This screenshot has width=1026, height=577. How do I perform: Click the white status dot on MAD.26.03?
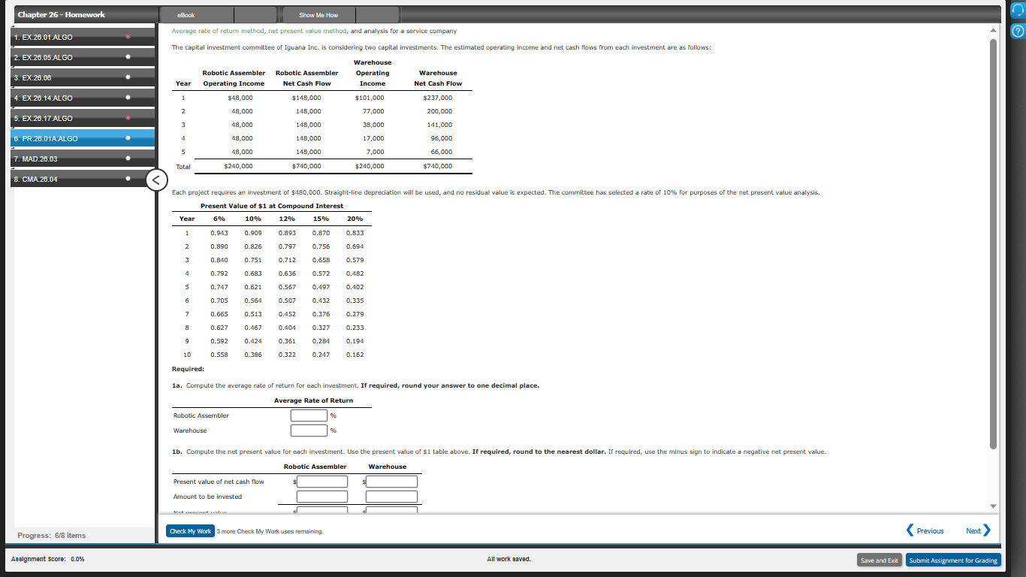128,159
